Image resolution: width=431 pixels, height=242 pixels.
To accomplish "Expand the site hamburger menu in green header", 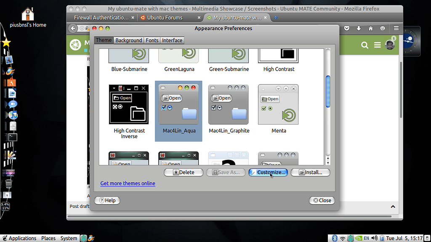I will 377,45.
